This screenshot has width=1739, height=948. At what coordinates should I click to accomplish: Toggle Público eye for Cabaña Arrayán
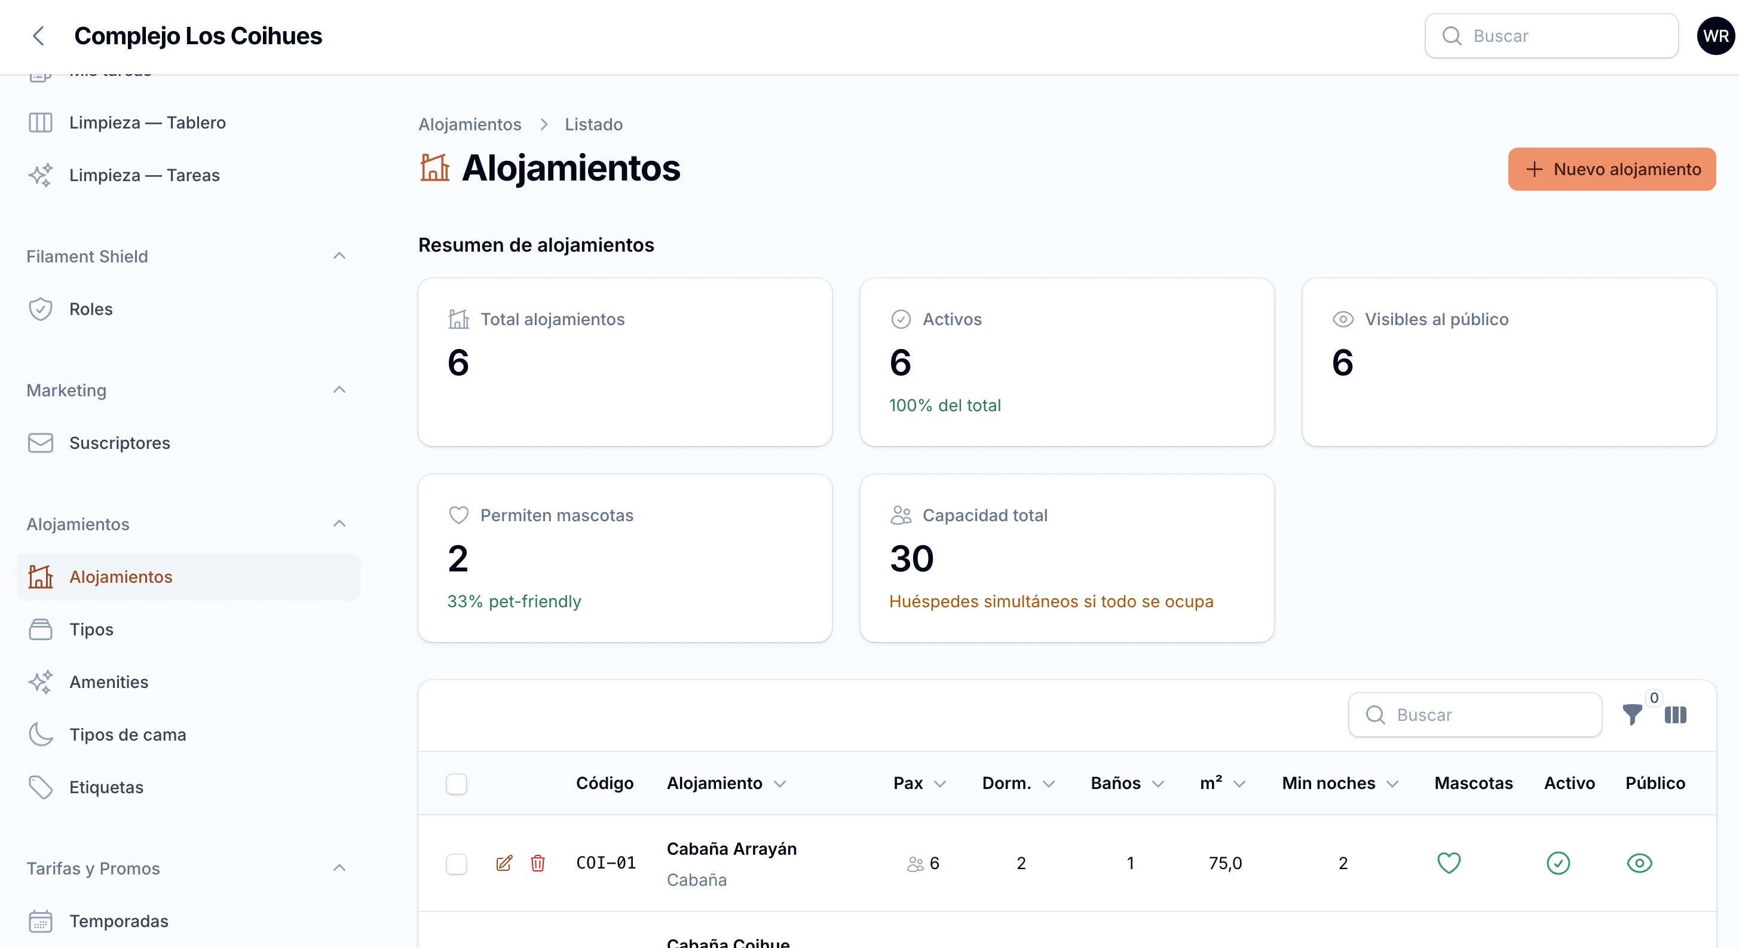[x=1639, y=863]
